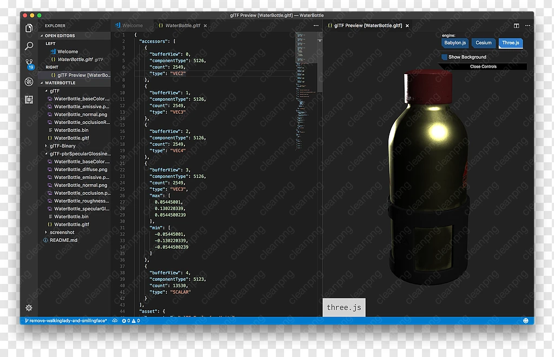Select the glTF Preview [WaterBottle.gltf] tab
Image resolution: width=554 pixels, height=357 pixels.
tap(368, 25)
